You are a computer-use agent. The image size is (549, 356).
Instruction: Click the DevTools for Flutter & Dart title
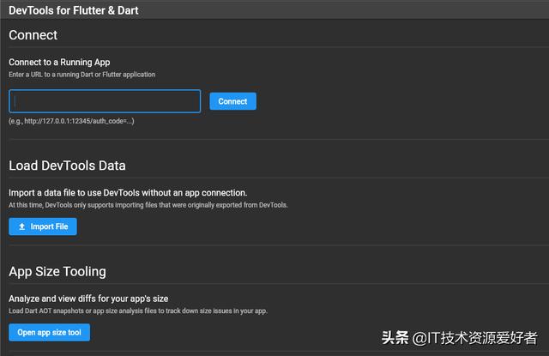pos(74,10)
